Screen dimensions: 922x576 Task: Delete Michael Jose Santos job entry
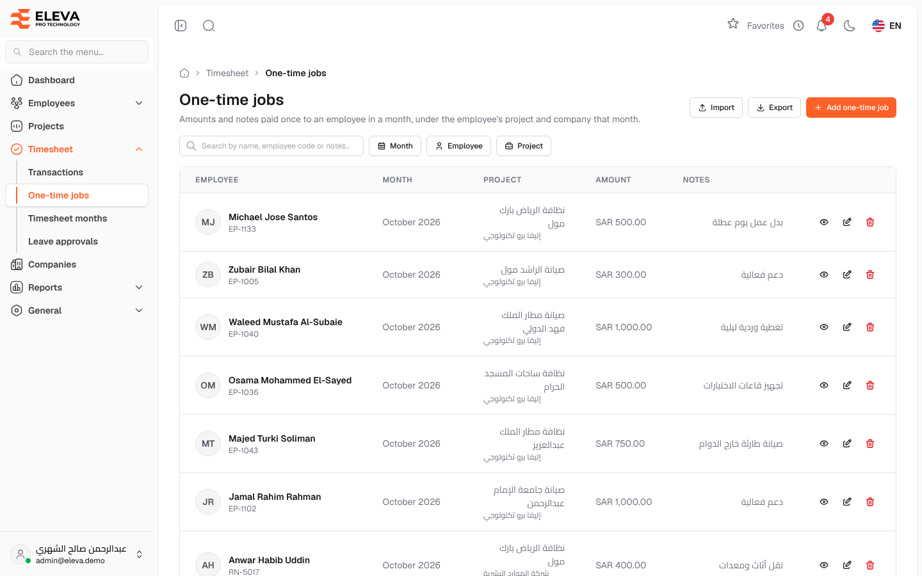[x=870, y=222]
